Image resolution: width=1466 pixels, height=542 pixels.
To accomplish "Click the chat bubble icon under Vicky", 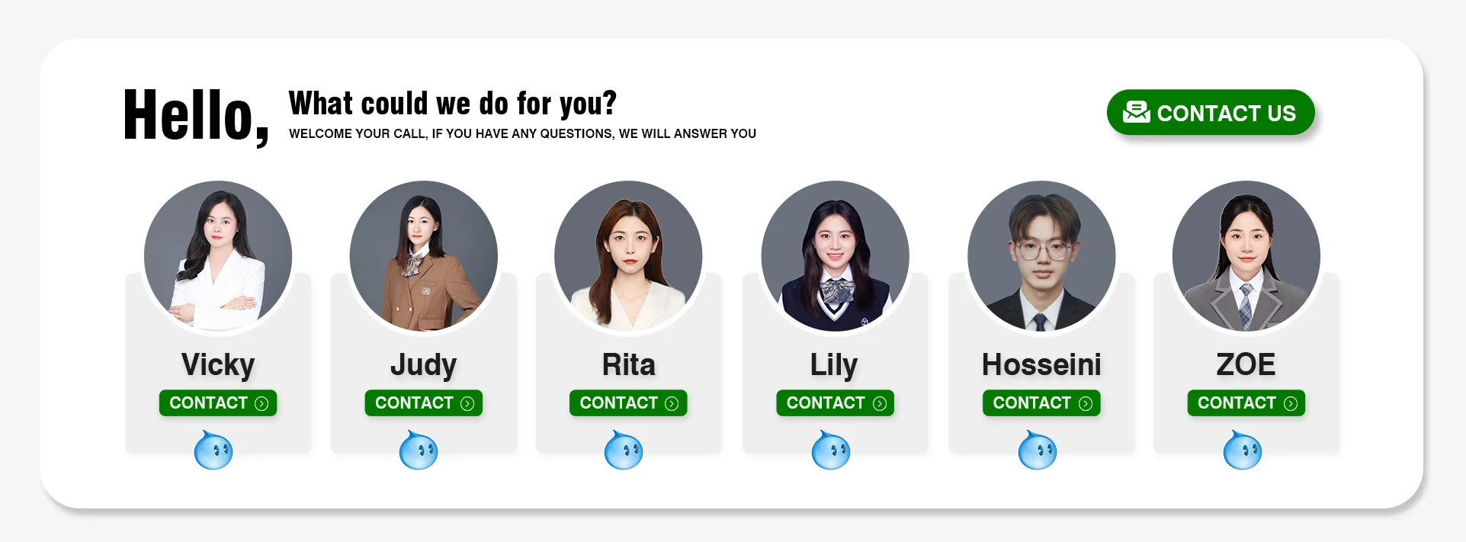I will 213,451.
